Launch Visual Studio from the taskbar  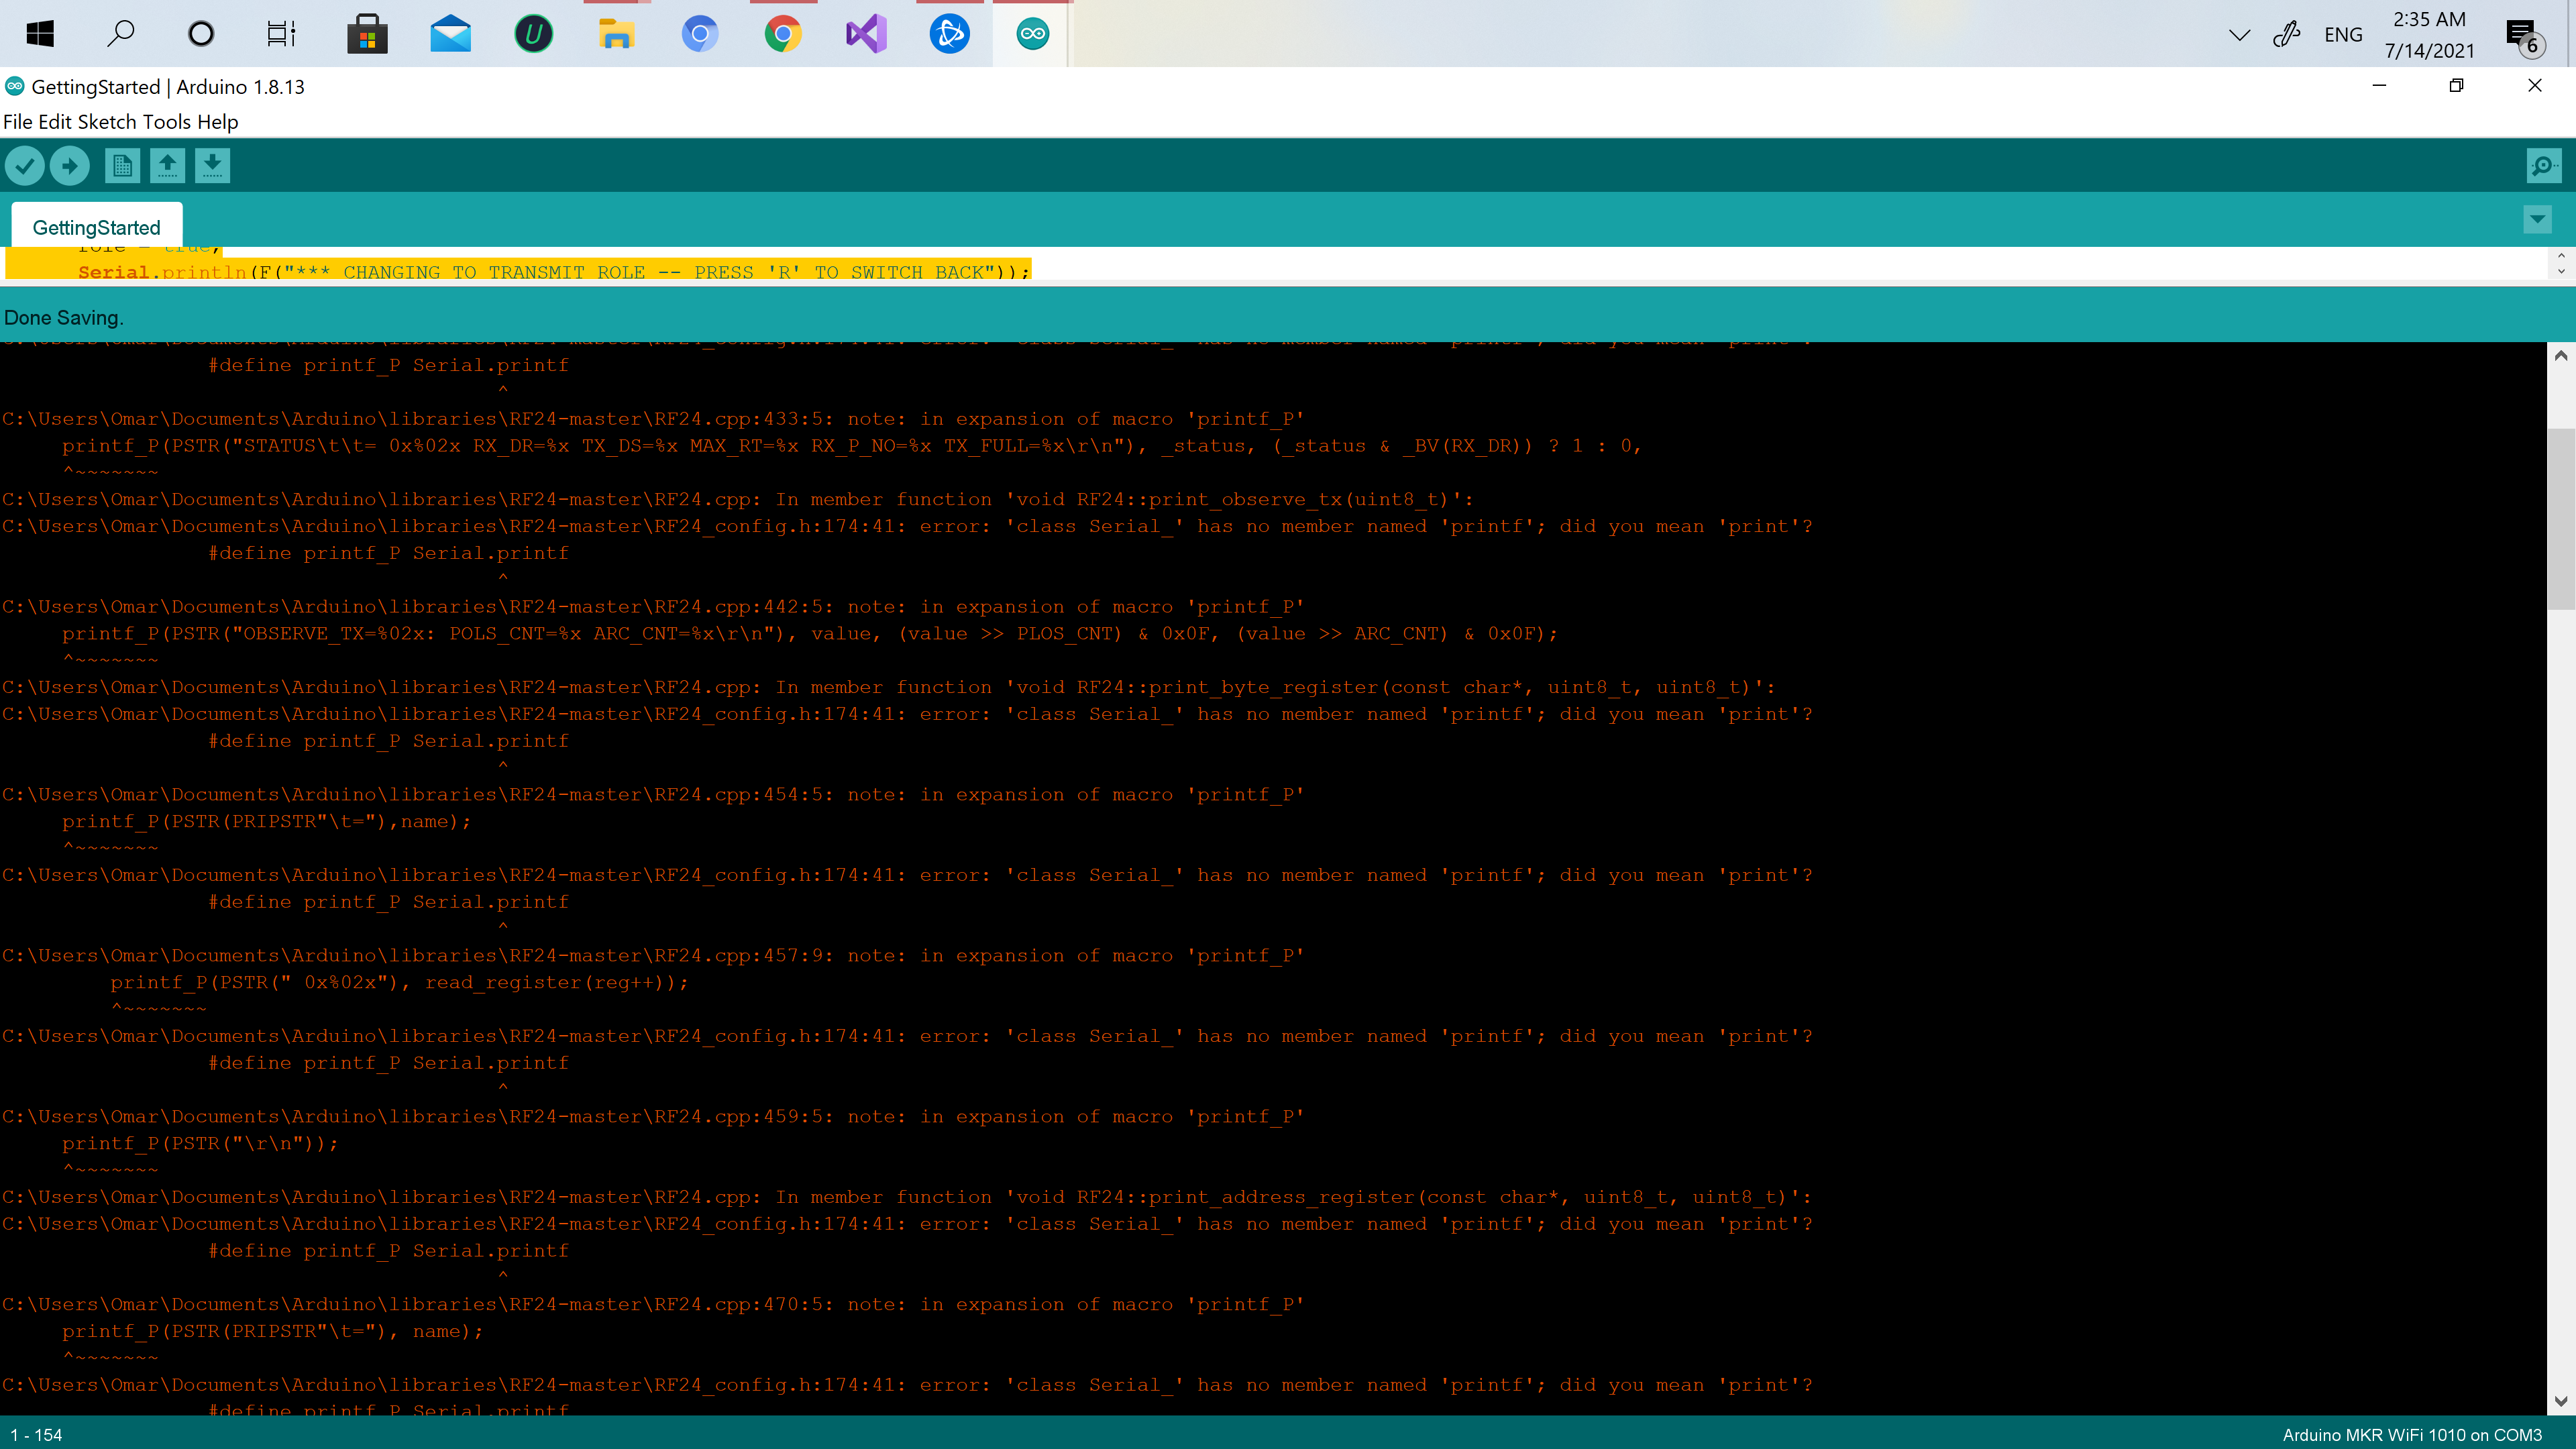point(866,33)
